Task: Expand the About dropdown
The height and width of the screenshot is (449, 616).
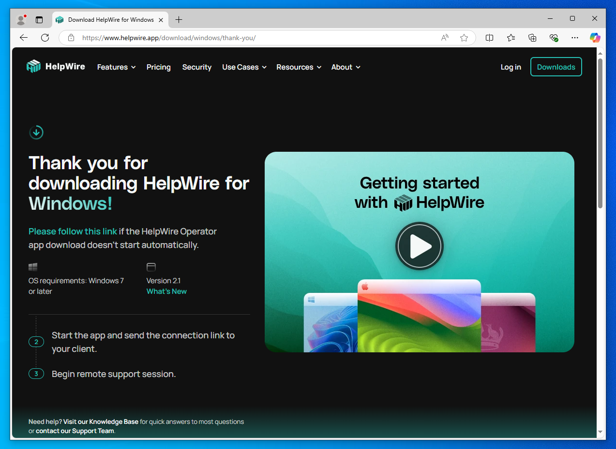Action: click(x=346, y=67)
